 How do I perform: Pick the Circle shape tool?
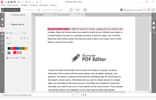[x=2, y=43]
